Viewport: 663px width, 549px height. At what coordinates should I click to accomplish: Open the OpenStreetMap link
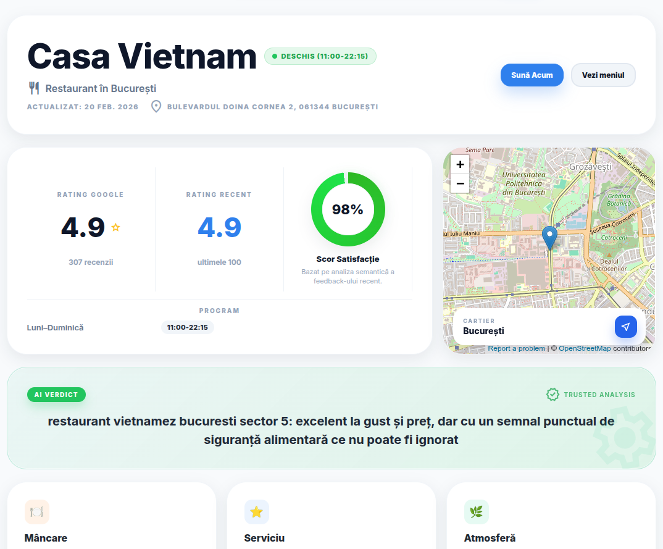(x=585, y=348)
